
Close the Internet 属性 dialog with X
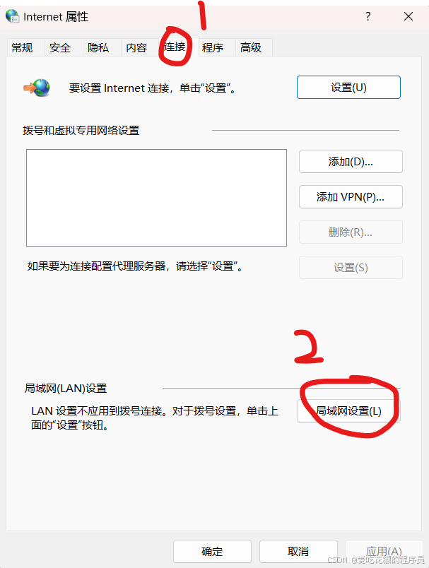(x=409, y=16)
